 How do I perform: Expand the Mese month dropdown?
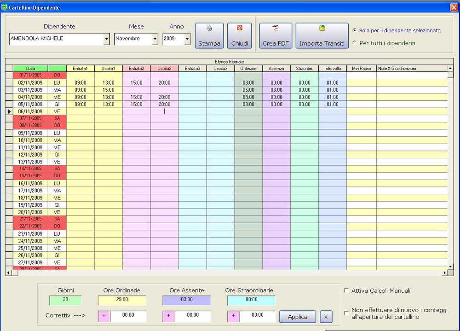(x=155, y=39)
